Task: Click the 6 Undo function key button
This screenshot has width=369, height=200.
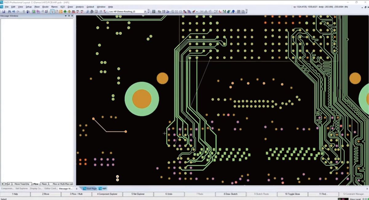Action: [x=169, y=194]
